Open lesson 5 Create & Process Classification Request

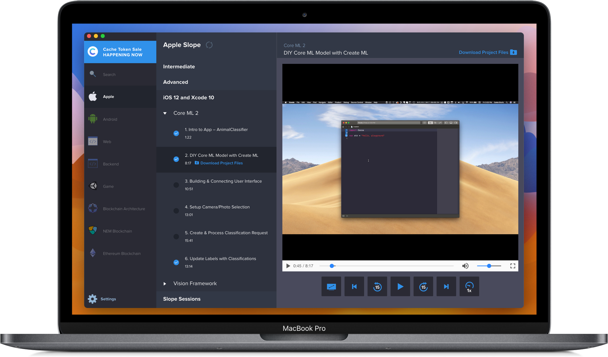pyautogui.click(x=216, y=236)
